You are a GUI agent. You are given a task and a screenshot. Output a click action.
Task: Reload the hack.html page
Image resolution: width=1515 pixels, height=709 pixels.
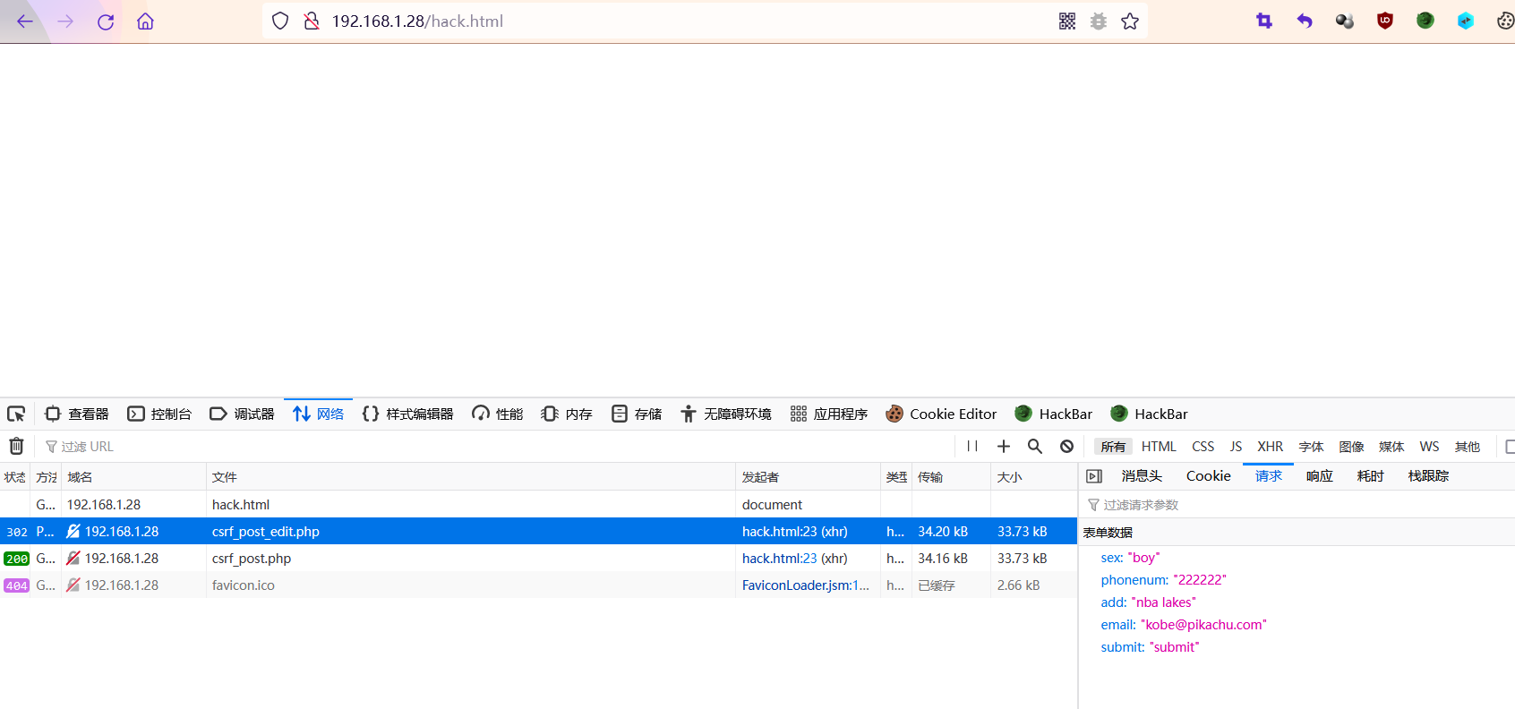[x=106, y=21]
